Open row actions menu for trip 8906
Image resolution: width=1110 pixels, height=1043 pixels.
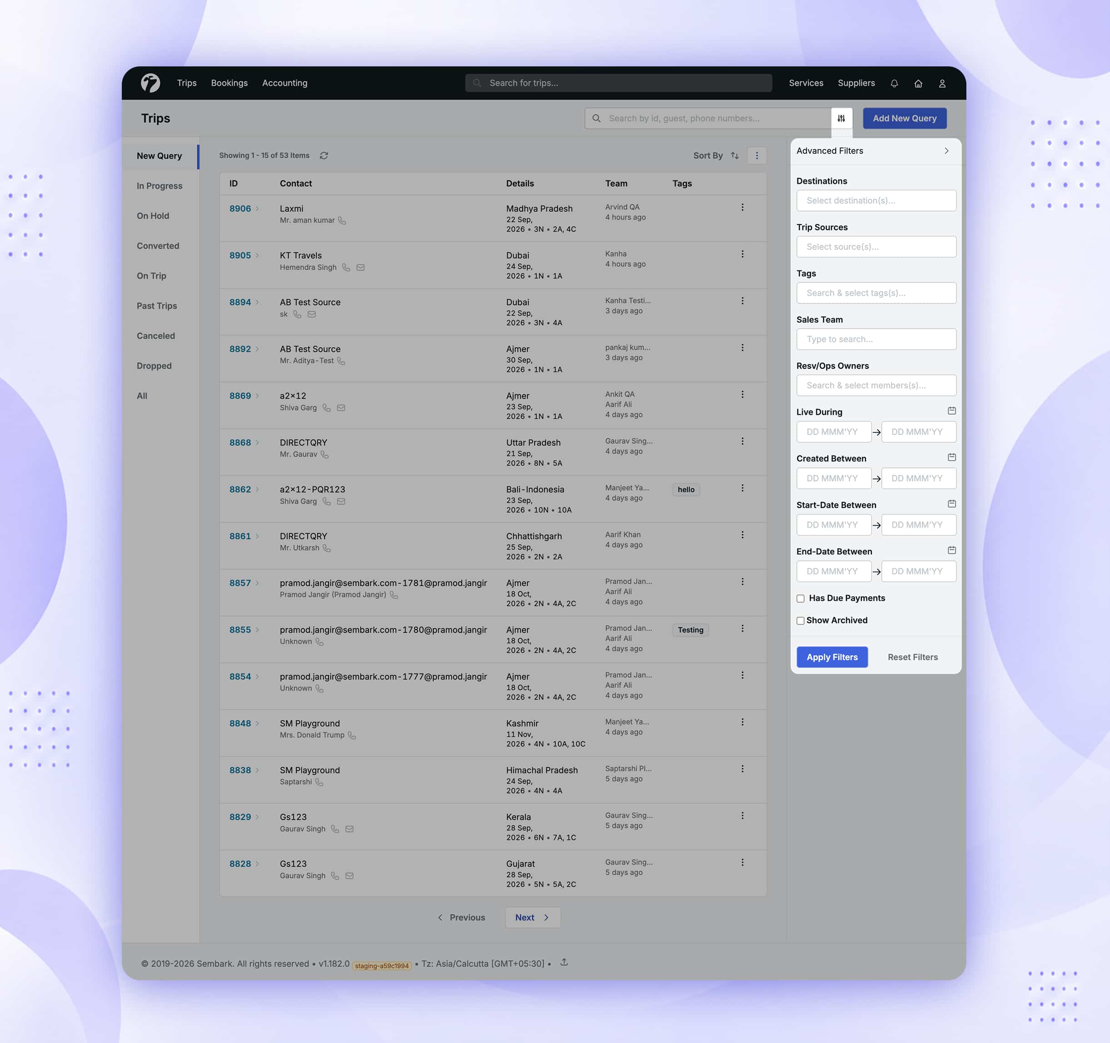[742, 207]
